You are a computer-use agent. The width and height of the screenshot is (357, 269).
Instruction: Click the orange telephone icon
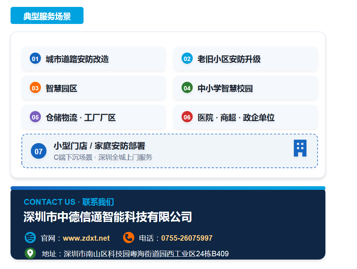(x=129, y=238)
